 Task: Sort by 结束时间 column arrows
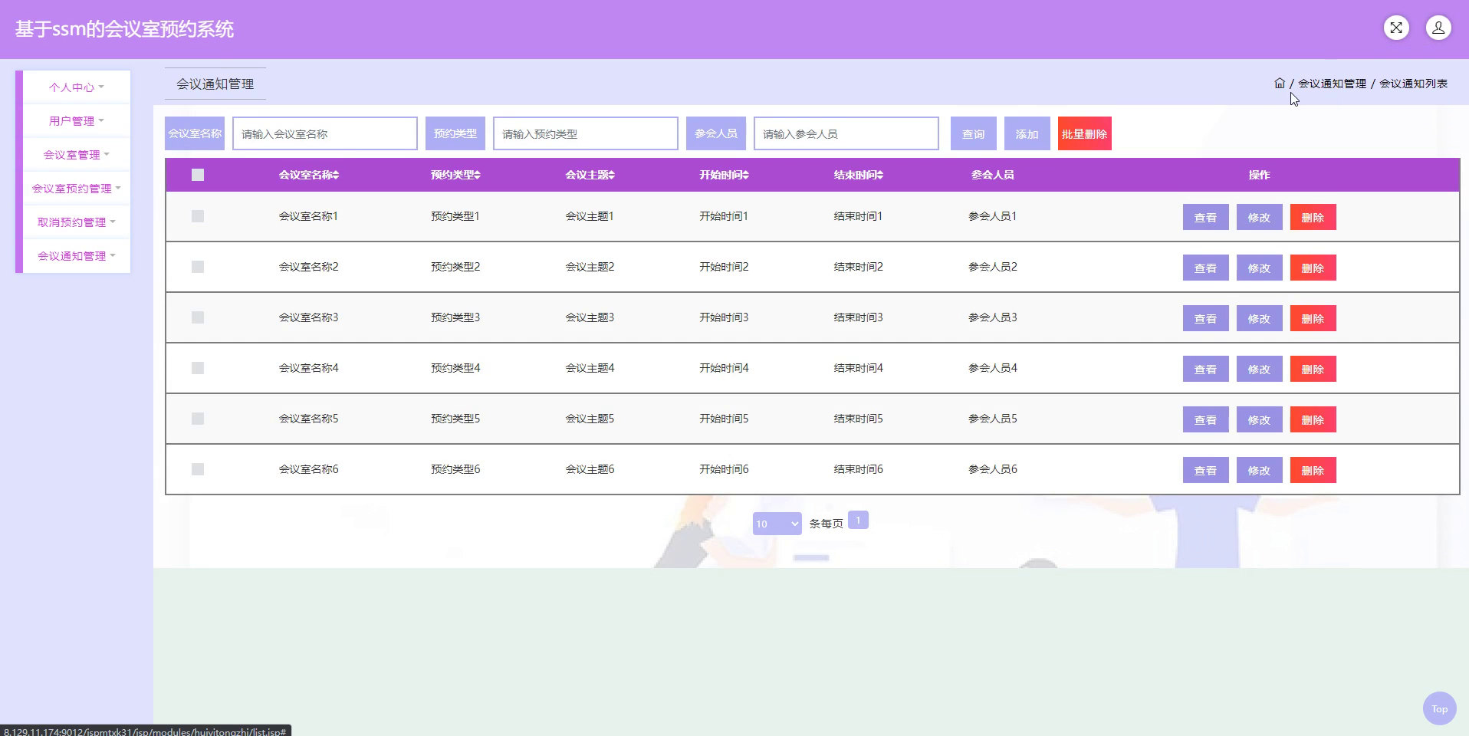pos(880,175)
